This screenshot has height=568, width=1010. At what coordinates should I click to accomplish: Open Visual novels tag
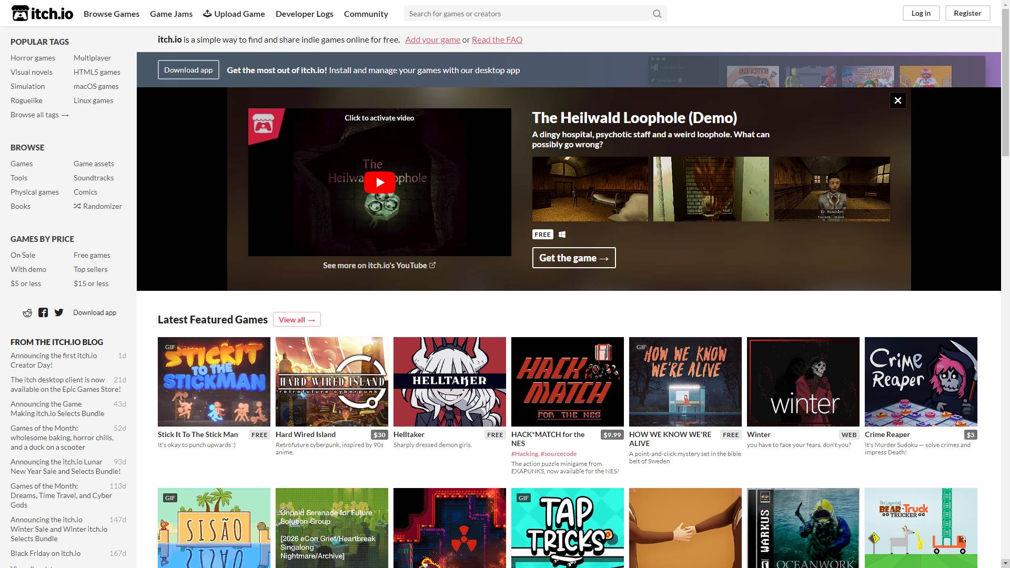pyautogui.click(x=32, y=72)
